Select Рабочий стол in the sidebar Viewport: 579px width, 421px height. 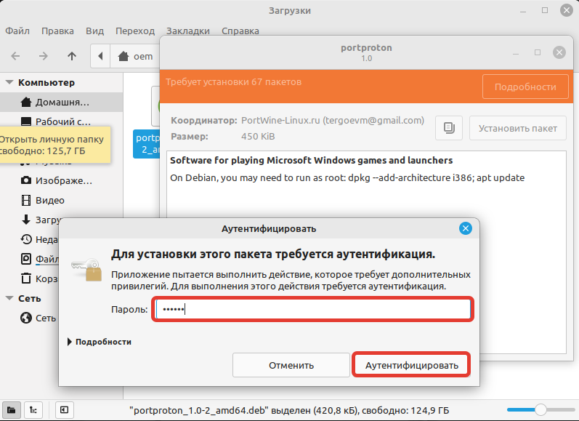61,121
